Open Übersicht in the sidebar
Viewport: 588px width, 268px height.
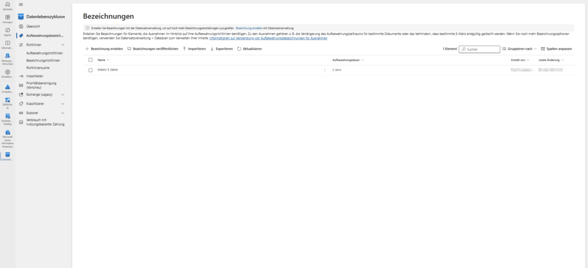coord(33,26)
